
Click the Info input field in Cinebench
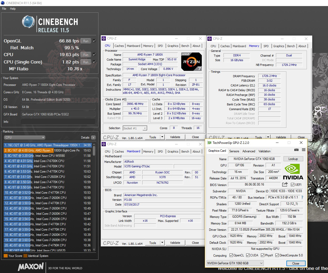pos(58,122)
